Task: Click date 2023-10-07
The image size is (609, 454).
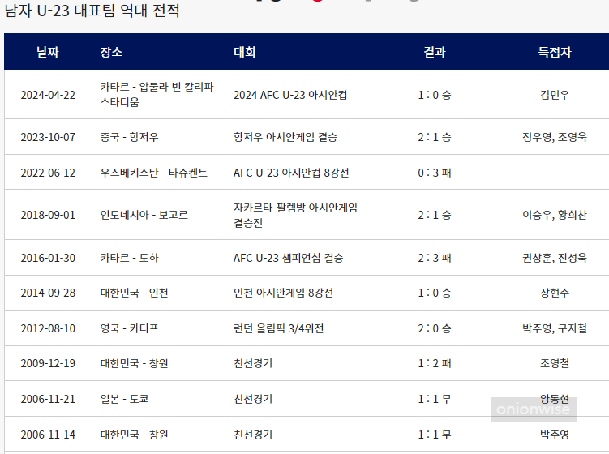Action: (x=48, y=137)
